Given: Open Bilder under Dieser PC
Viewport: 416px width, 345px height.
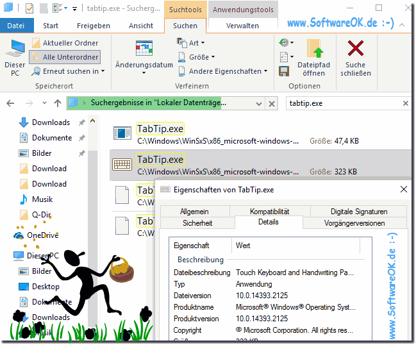Looking at the screenshot, I should coord(35,271).
